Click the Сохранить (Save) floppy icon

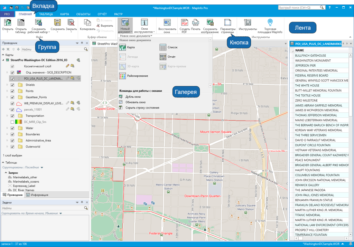(57, 23)
